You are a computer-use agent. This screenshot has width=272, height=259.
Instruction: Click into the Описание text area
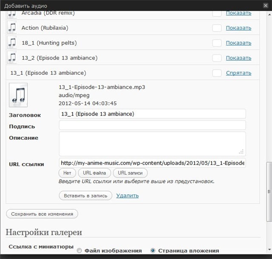tap(152, 144)
